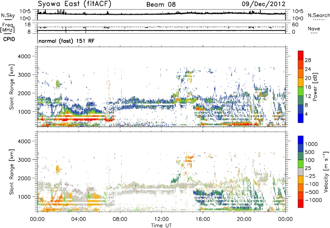The height and width of the screenshot is (228, 330).
Task: Click the '500' label on the Velocity colorbar
Action: [310, 152]
